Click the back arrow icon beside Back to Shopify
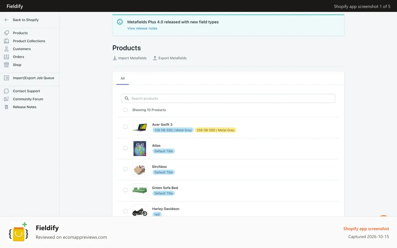 click(6, 20)
